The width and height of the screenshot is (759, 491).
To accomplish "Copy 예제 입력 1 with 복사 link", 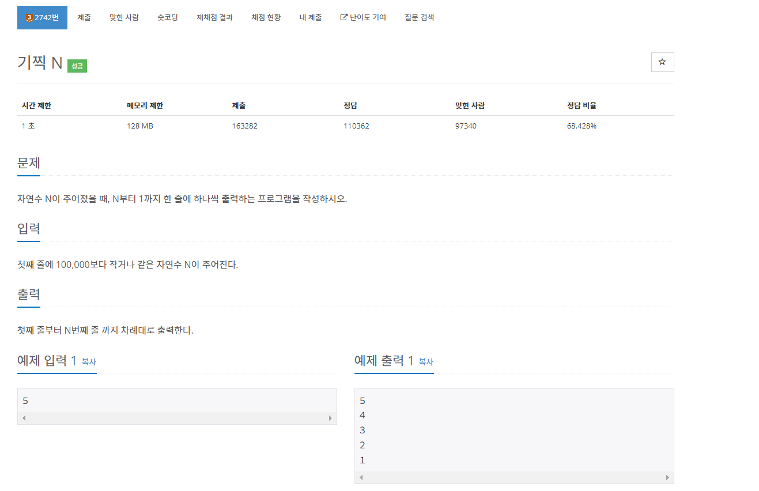I will coord(89,362).
